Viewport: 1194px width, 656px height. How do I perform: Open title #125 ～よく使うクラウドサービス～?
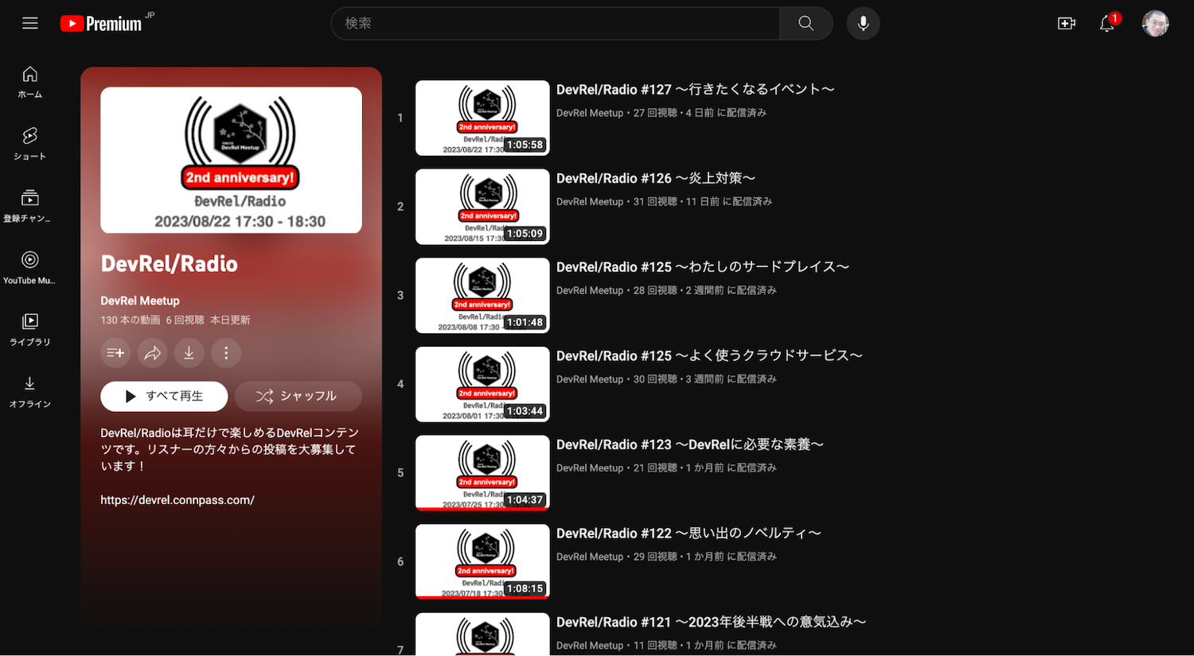[x=709, y=355]
